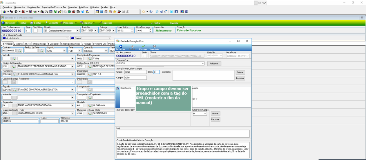Image resolution: width=366 pixels, height=160 pixels.
Task: Click Retornar below the Numero do Campo Gravar button
Action: tap(215, 119)
